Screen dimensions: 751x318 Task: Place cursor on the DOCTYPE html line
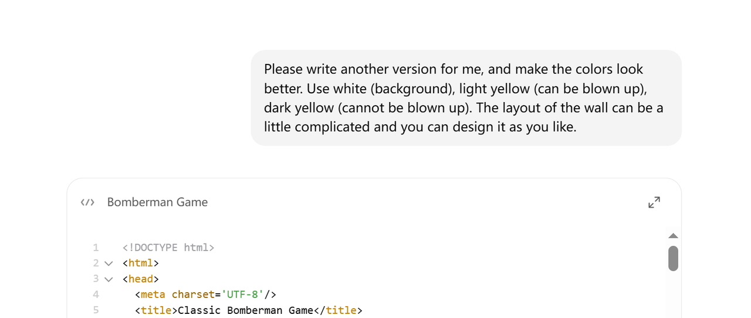pos(168,248)
